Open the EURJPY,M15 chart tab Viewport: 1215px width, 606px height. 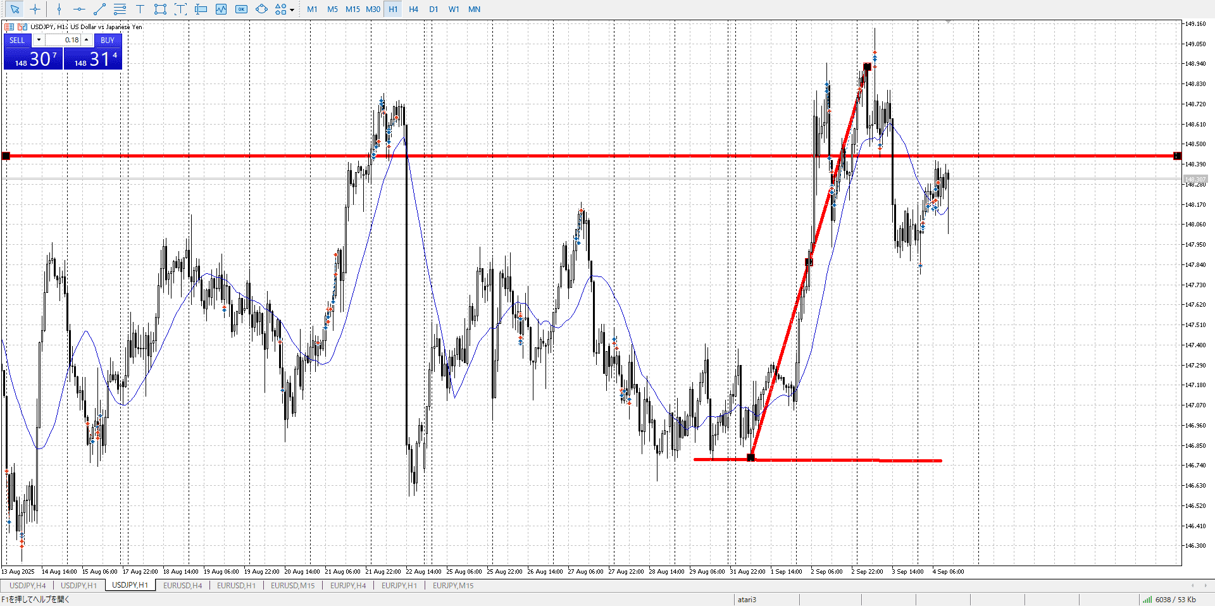click(x=453, y=585)
